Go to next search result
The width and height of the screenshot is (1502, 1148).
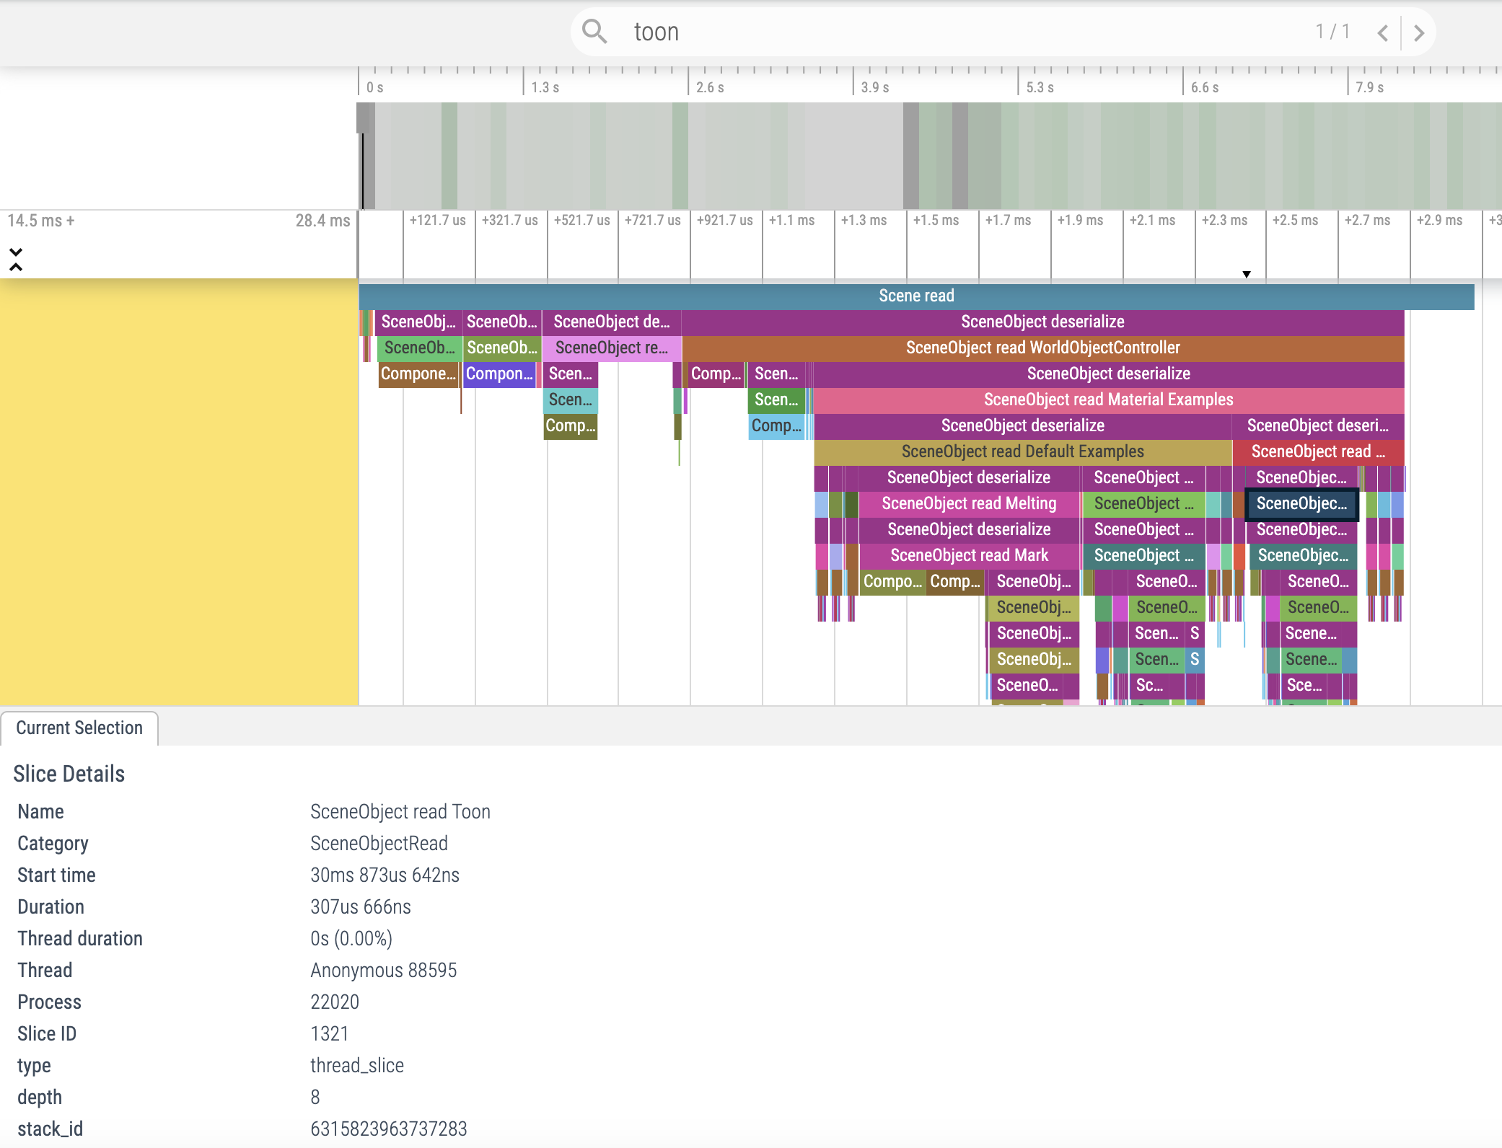[1418, 33]
